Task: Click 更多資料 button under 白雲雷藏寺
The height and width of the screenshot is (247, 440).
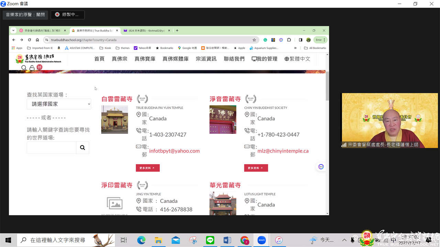Action: [x=147, y=168]
